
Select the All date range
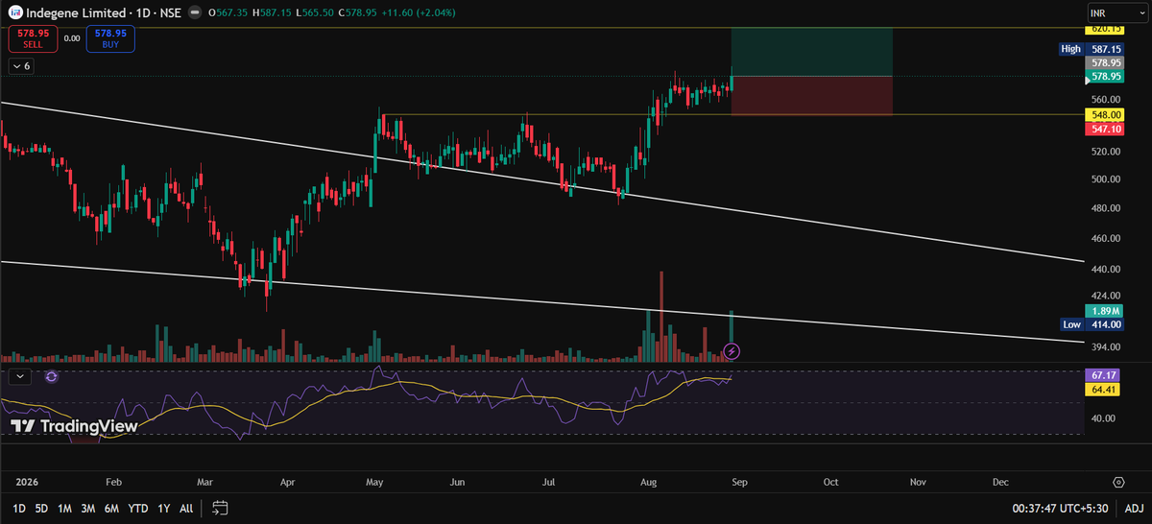[186, 508]
